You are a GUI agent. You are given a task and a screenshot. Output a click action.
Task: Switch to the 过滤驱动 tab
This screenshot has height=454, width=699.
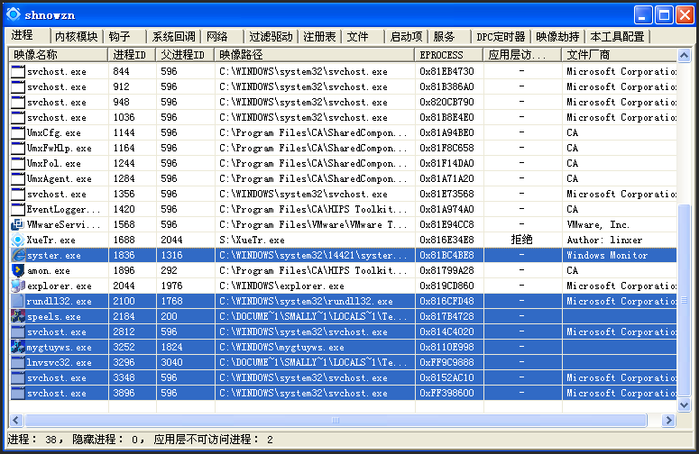click(x=271, y=37)
